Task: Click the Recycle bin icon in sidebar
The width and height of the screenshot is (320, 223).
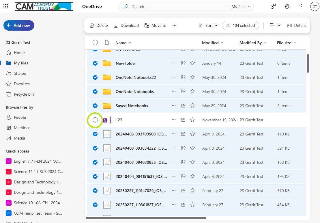Action: pyautogui.click(x=9, y=94)
